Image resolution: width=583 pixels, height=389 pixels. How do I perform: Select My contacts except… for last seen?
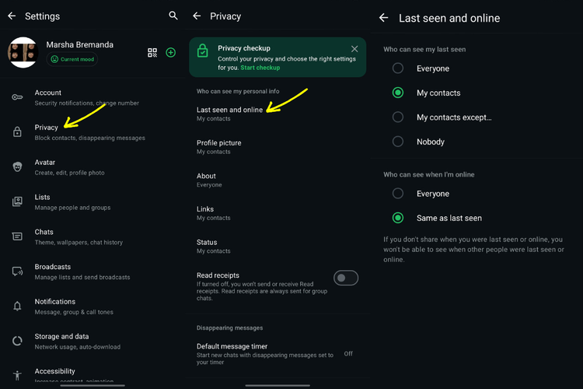(x=398, y=117)
